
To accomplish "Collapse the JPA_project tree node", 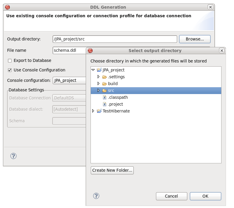I will click(x=93, y=70).
